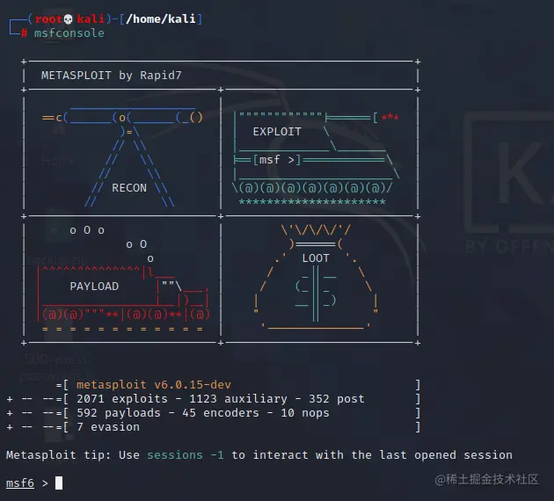This screenshot has width=554, height=501.
Task: Click the metasploit v6.0.15-dev version text
Action: click(154, 384)
